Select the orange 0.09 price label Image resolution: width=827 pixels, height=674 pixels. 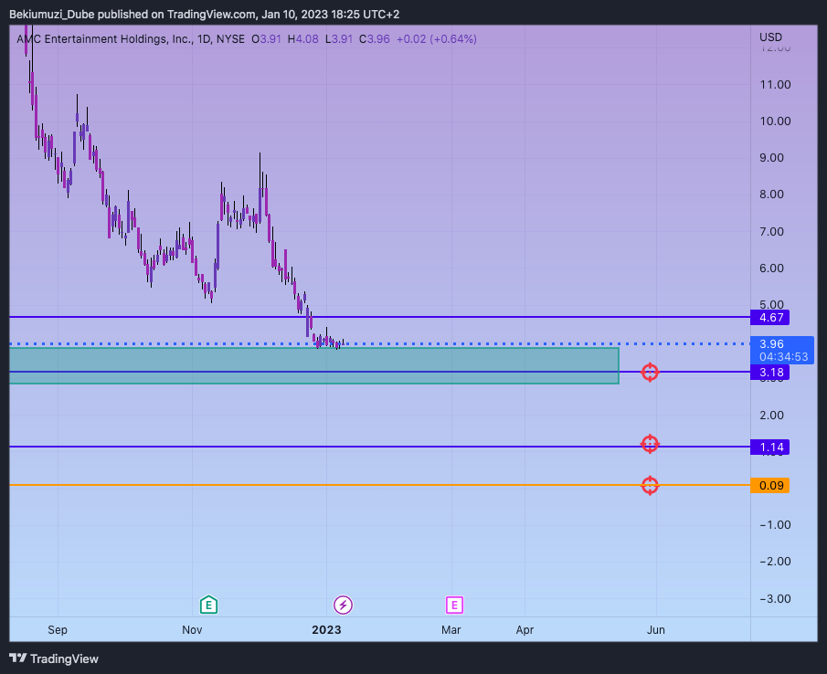point(770,485)
